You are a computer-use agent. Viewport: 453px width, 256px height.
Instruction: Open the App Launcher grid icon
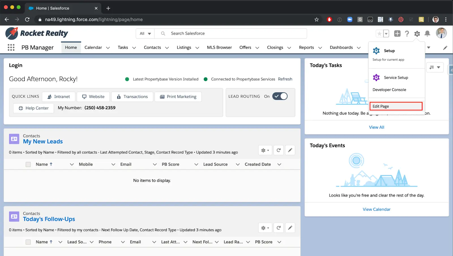[x=11, y=47]
